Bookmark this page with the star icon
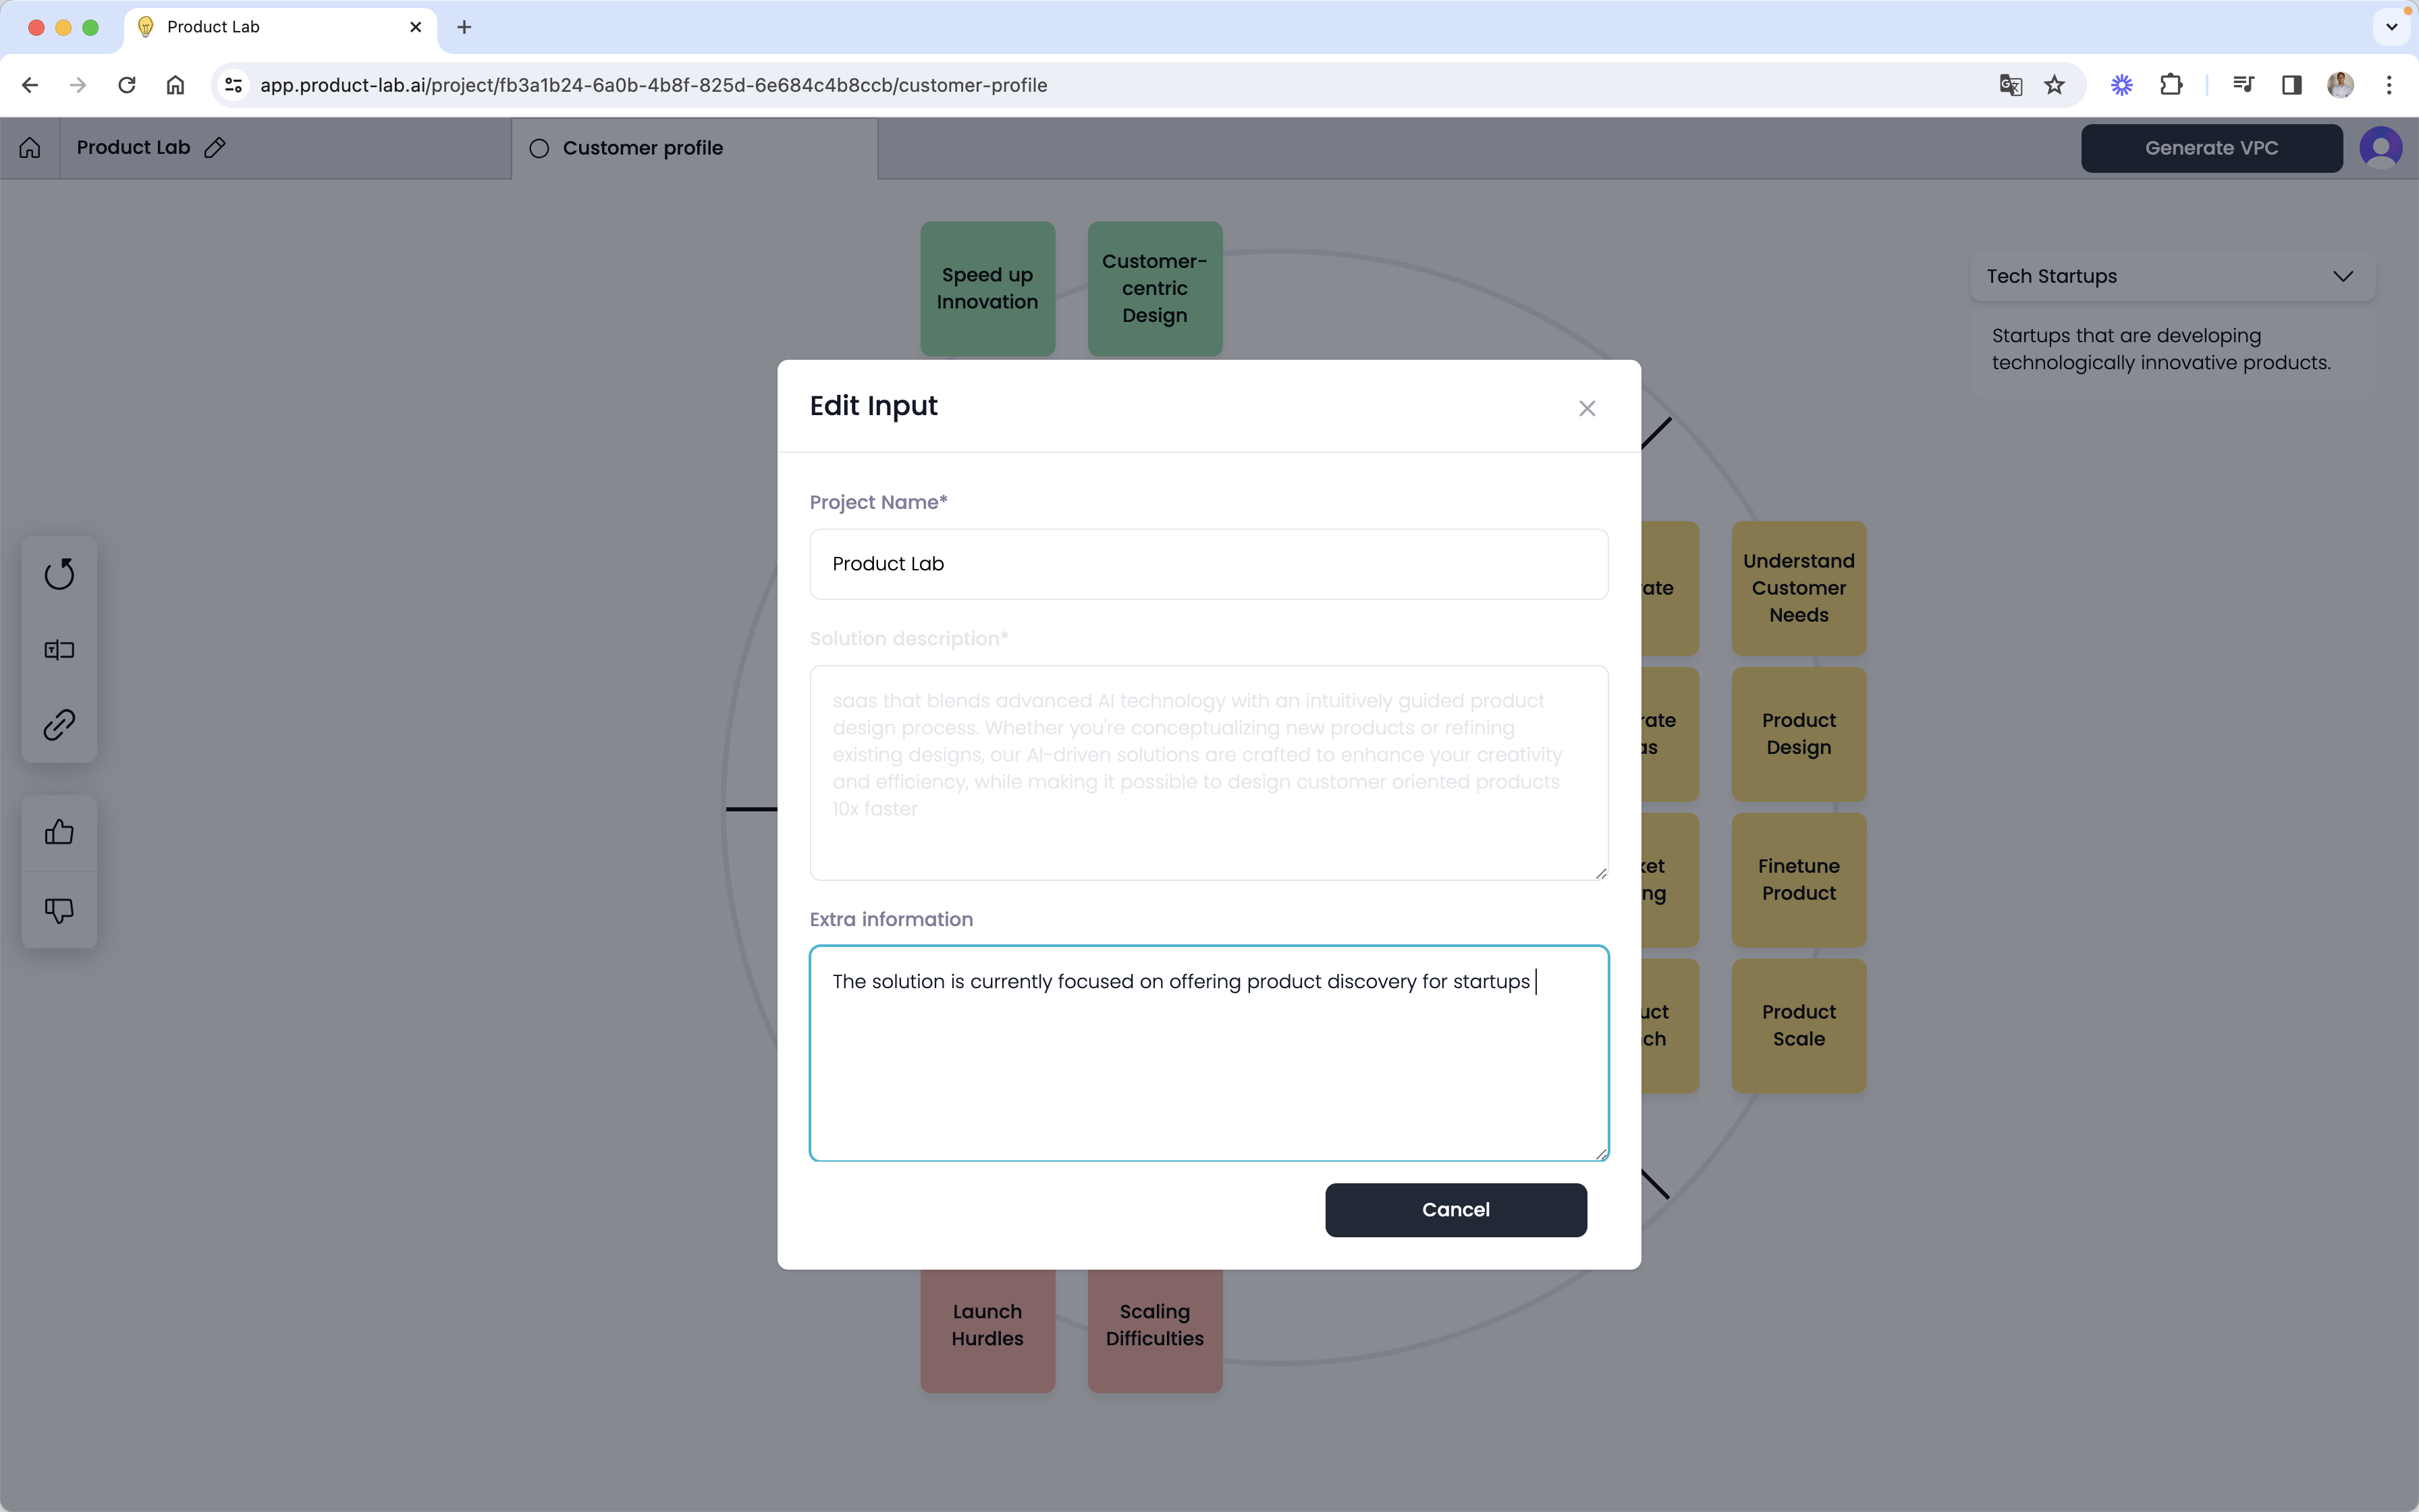This screenshot has width=2419, height=1512. click(2054, 85)
